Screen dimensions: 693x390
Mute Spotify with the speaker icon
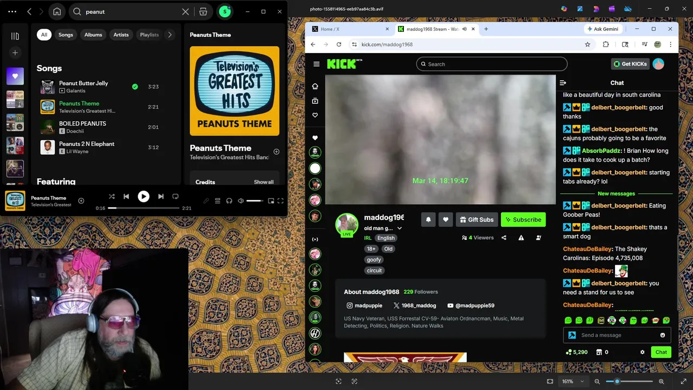pos(241,201)
